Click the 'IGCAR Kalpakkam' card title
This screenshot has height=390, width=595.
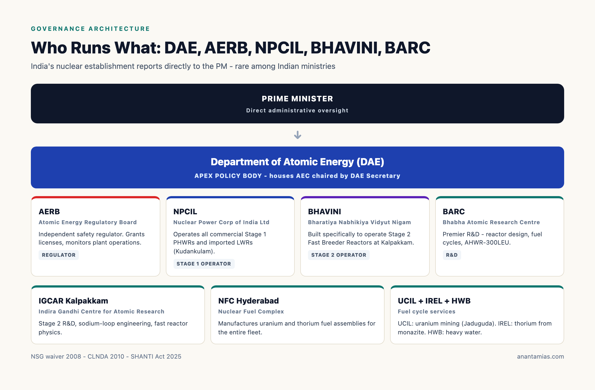pyautogui.click(x=73, y=301)
